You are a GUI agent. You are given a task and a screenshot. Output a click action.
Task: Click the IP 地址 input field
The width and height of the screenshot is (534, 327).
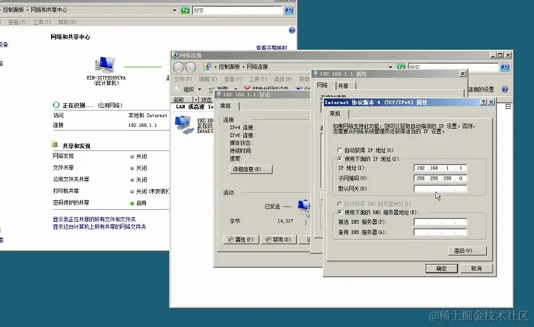(440, 168)
